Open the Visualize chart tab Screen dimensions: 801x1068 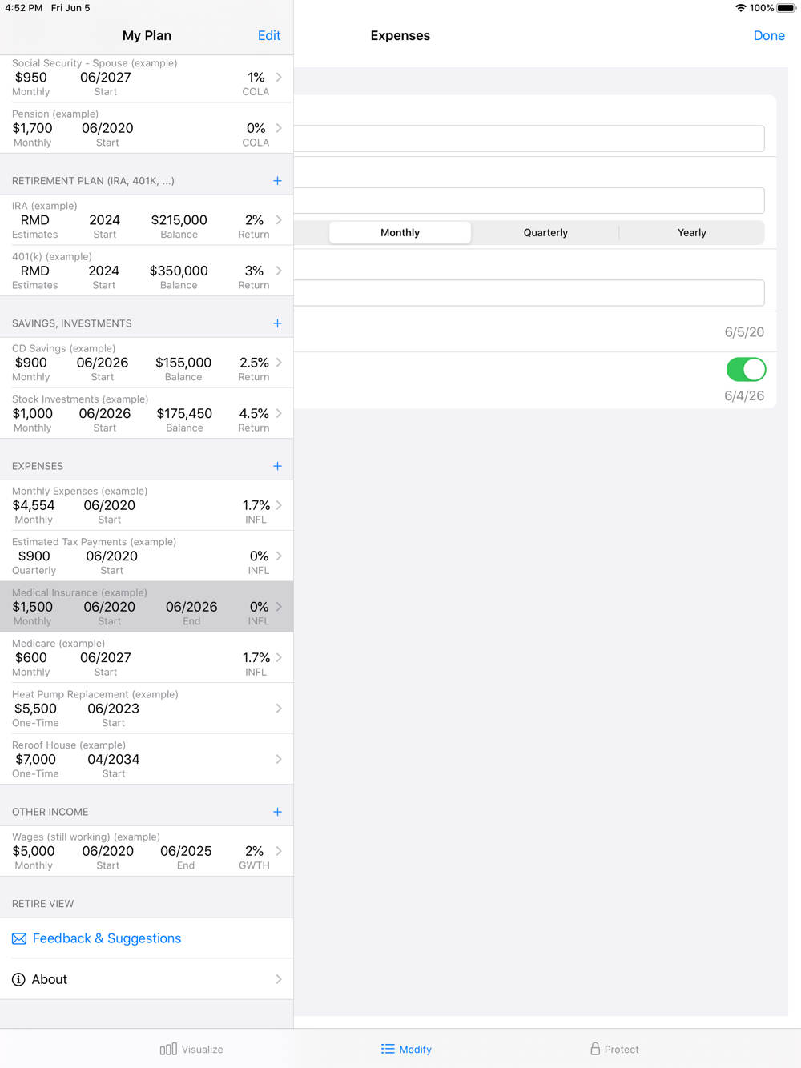pyautogui.click(x=191, y=1049)
